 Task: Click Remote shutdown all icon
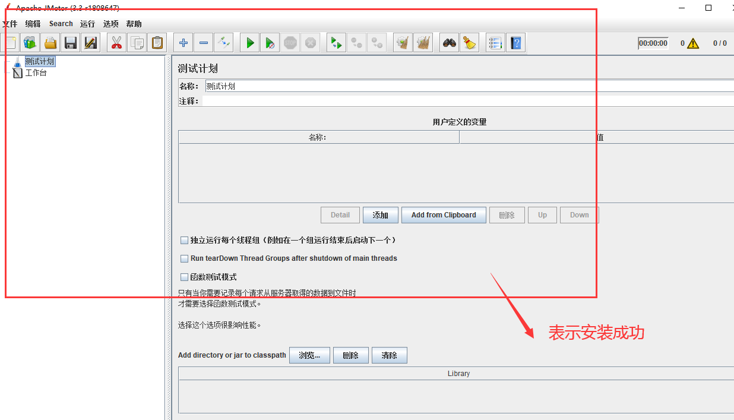(x=377, y=43)
